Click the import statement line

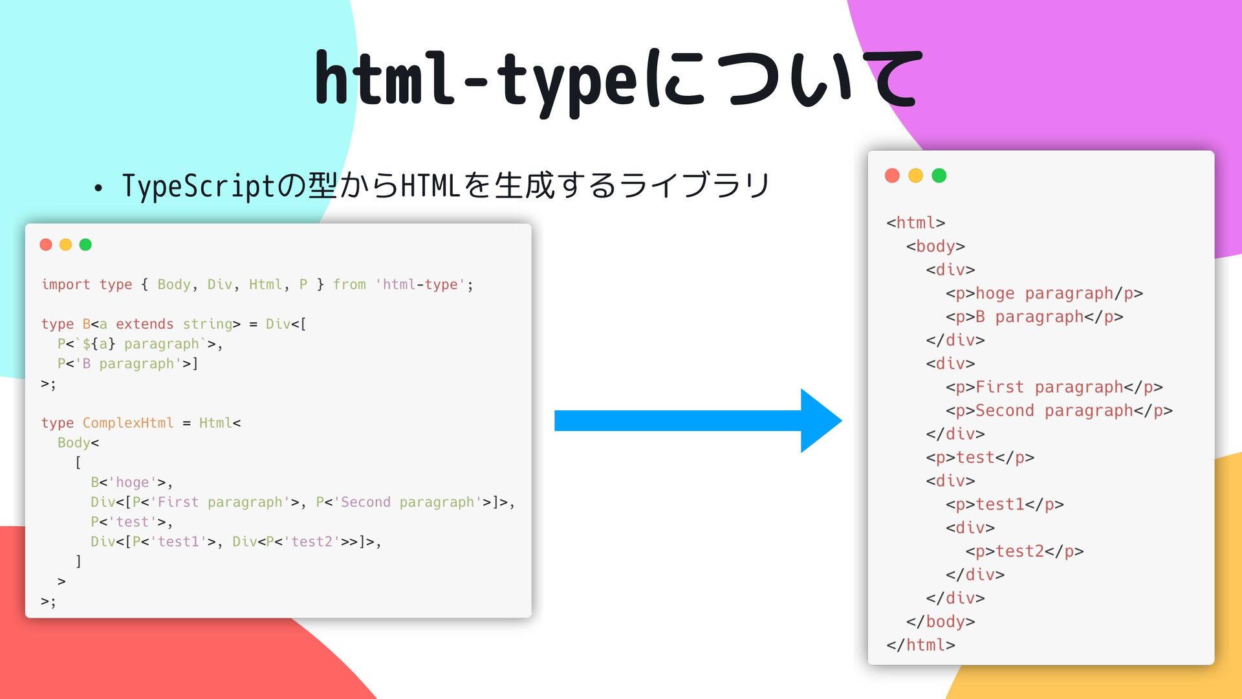pyautogui.click(x=257, y=285)
